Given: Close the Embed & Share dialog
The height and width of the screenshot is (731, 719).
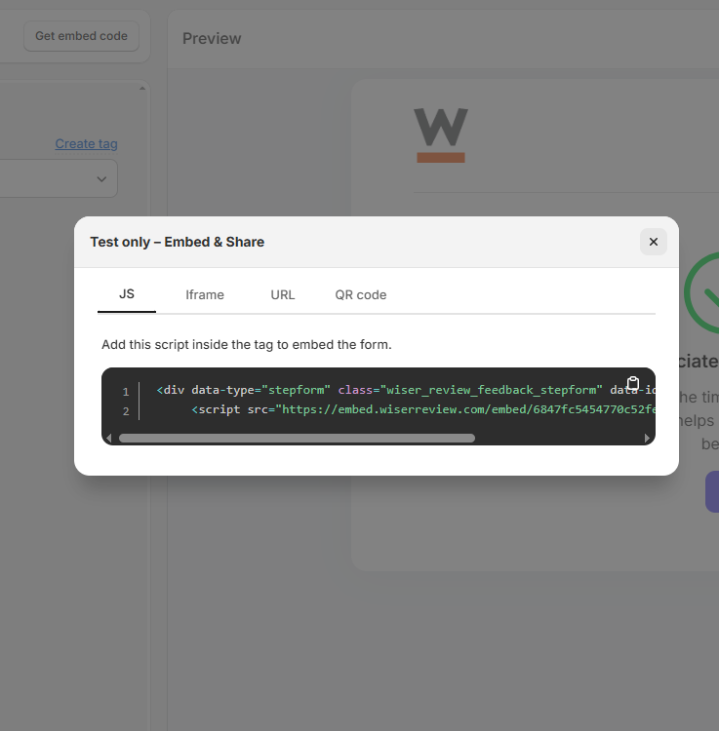Looking at the screenshot, I should pos(653,242).
